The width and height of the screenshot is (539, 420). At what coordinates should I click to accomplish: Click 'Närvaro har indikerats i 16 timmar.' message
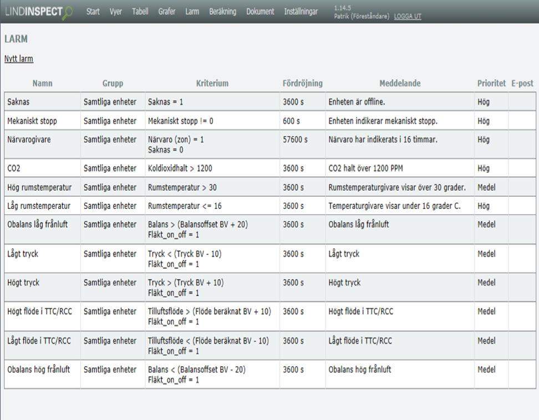[x=383, y=140]
